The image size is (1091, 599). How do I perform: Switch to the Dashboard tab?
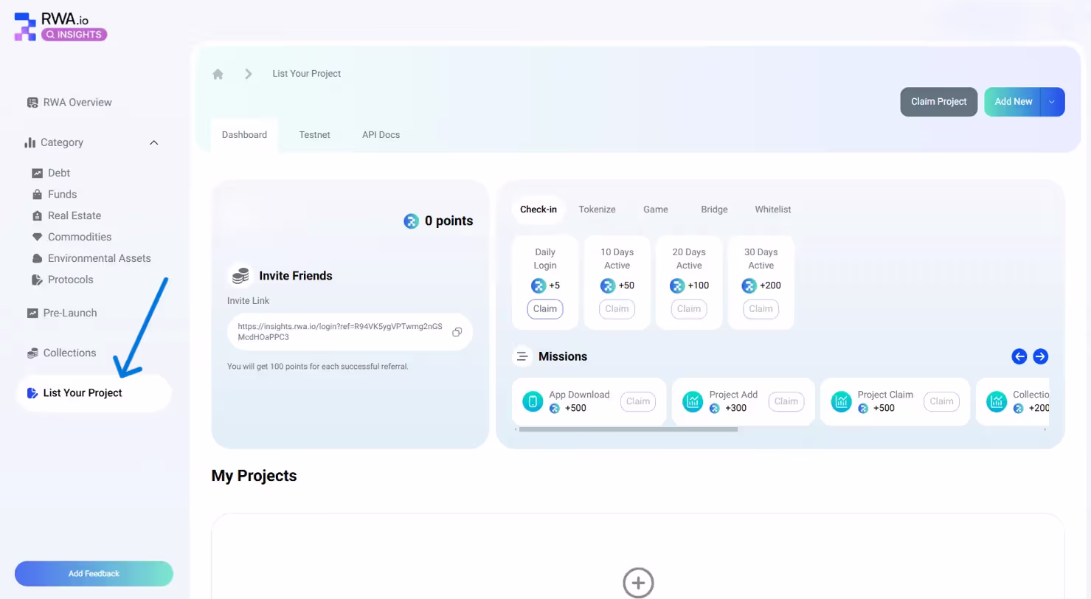point(244,135)
